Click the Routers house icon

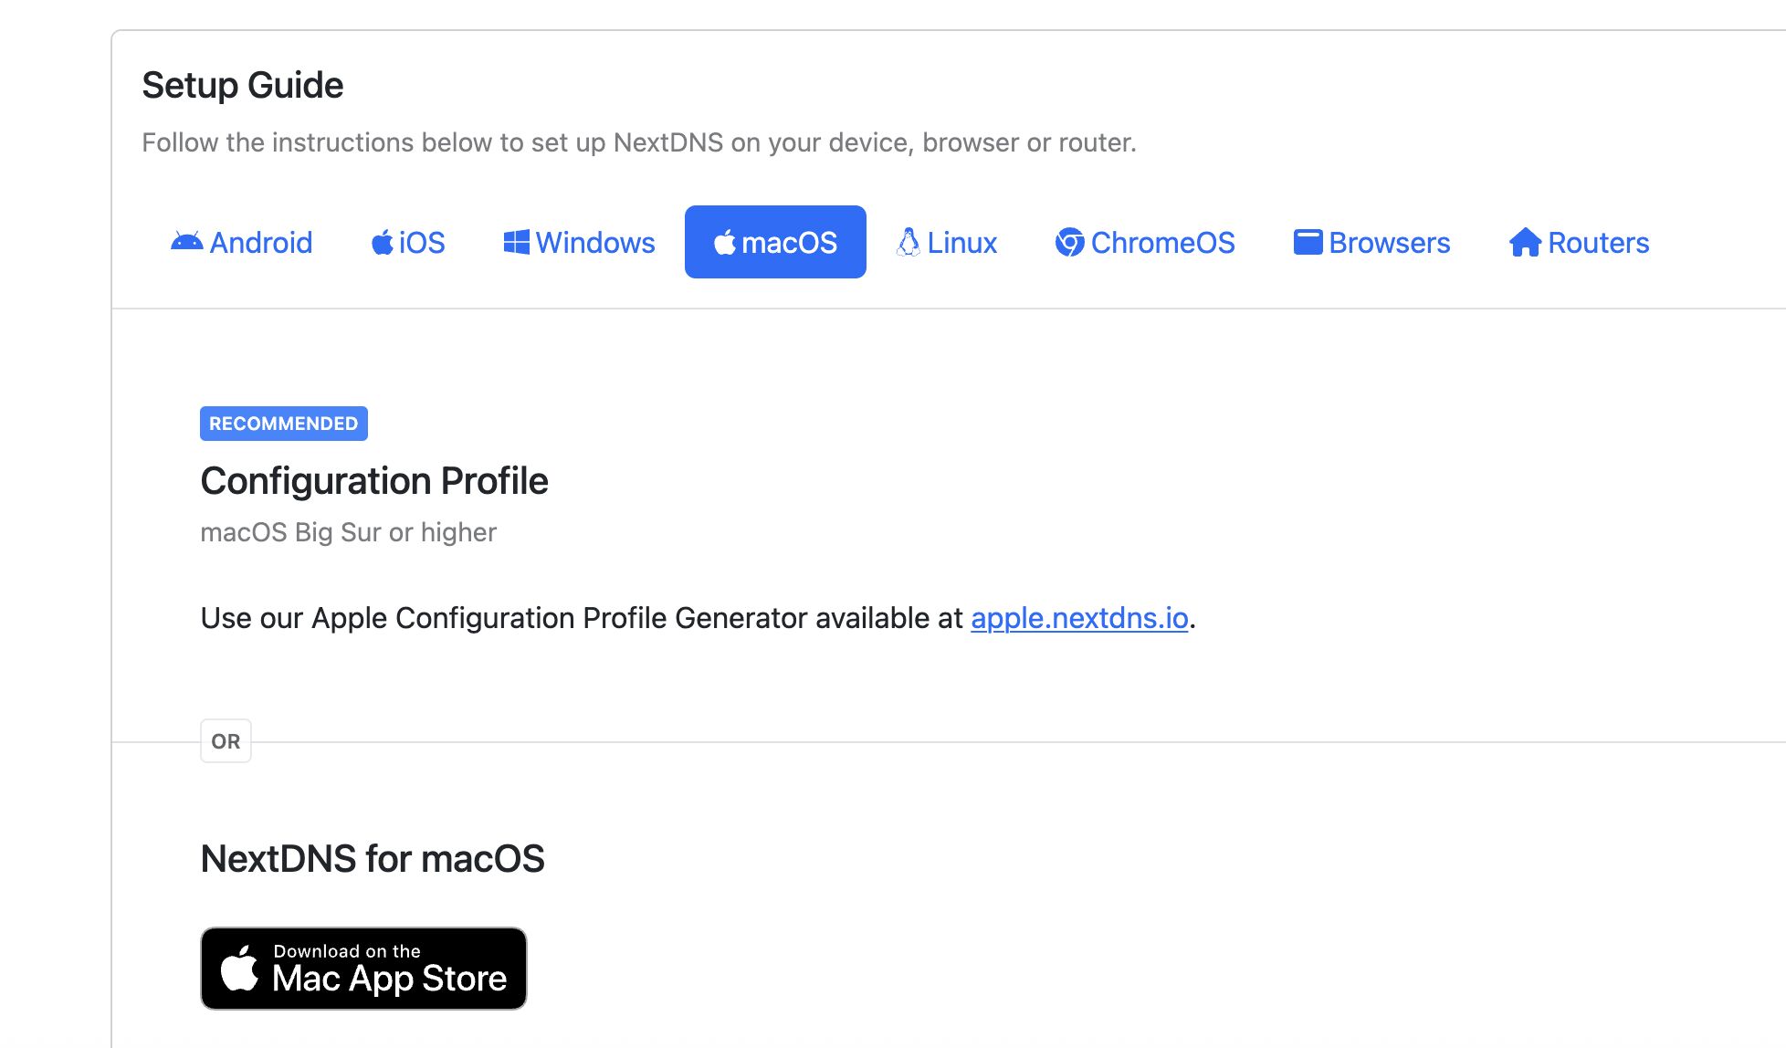[x=1525, y=242]
